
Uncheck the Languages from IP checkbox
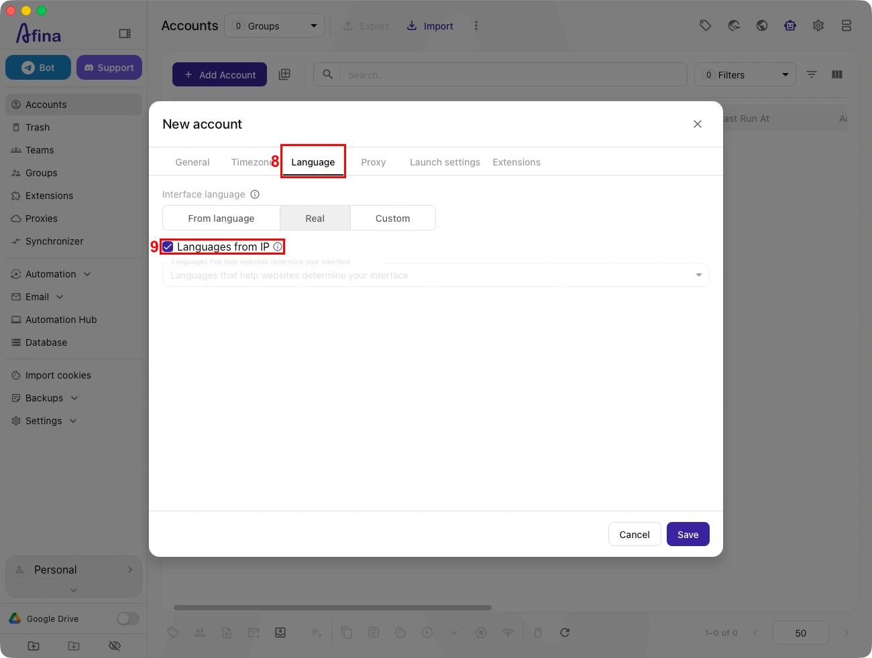click(168, 247)
